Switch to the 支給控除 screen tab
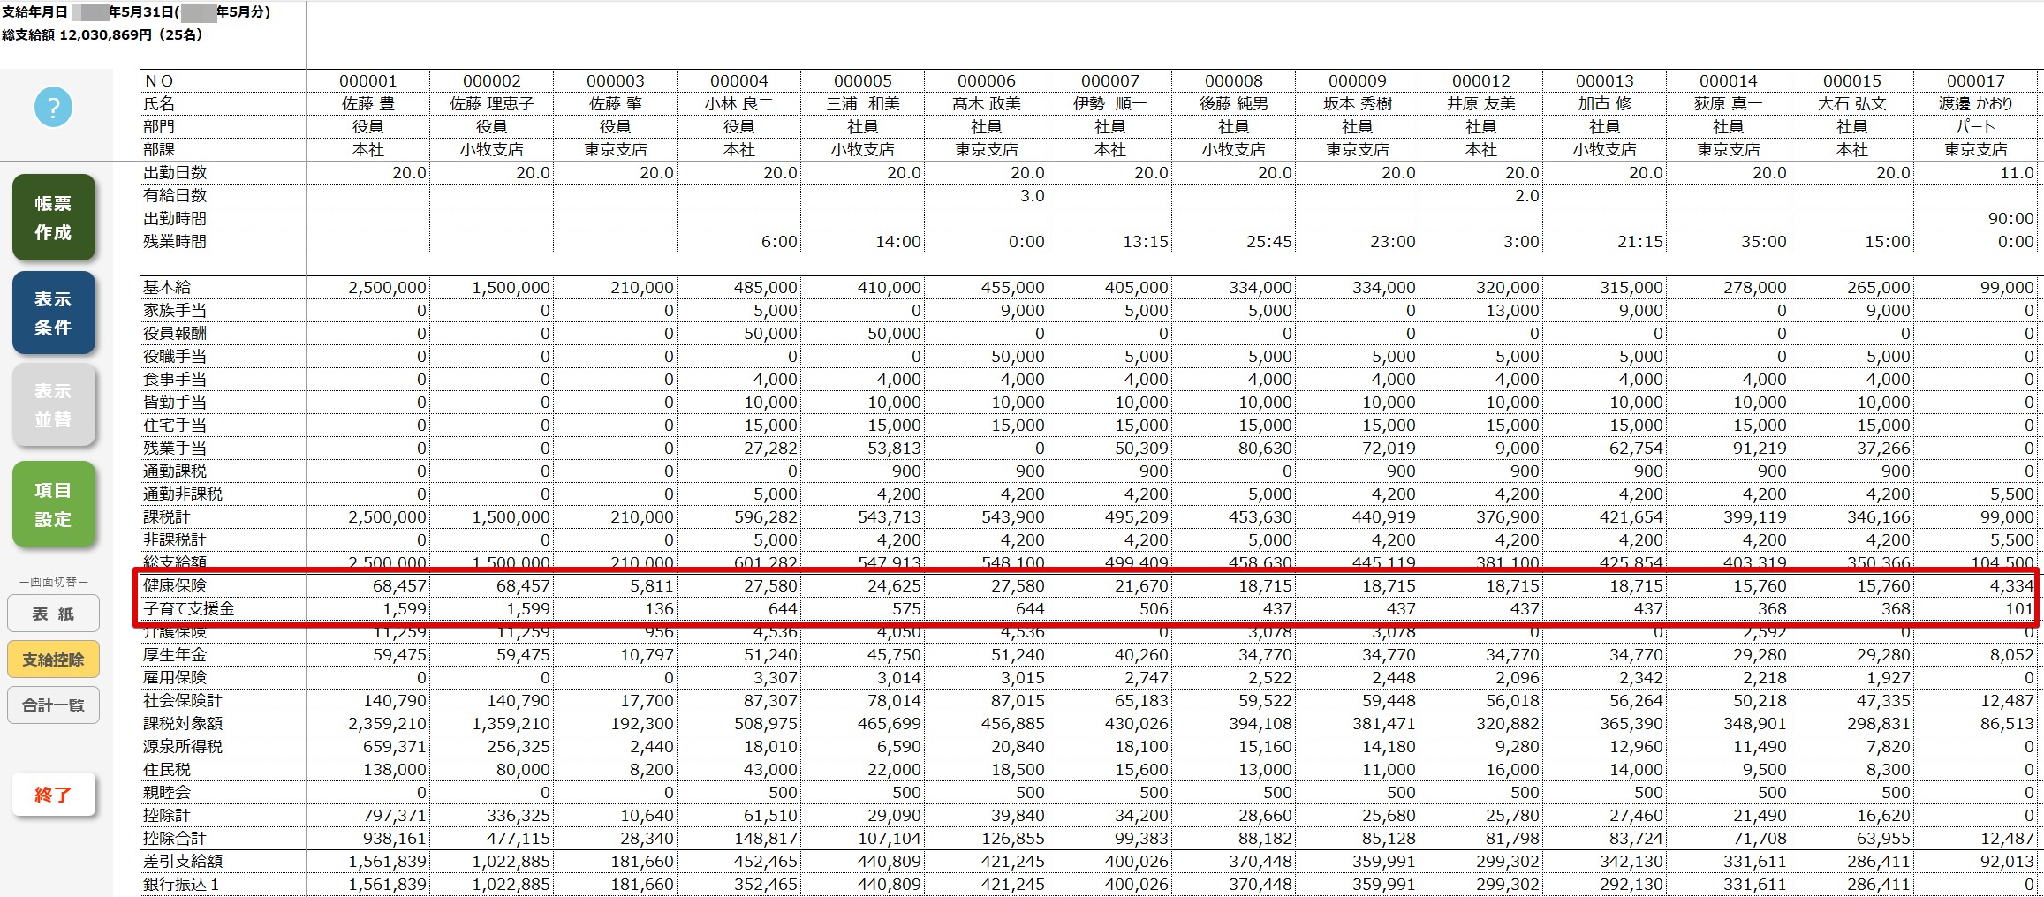2044x897 pixels. (x=53, y=660)
